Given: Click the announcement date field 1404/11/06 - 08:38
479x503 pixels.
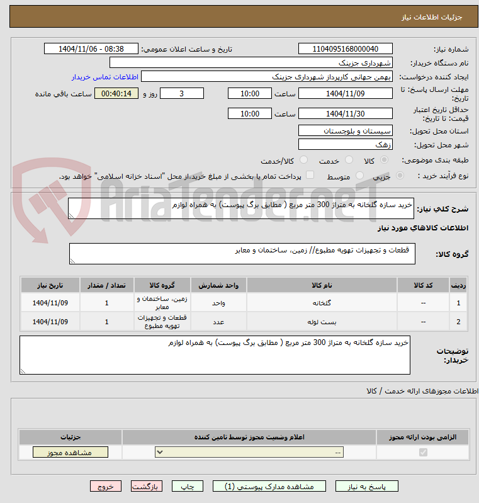Looking at the screenshot, I should click(x=91, y=48).
